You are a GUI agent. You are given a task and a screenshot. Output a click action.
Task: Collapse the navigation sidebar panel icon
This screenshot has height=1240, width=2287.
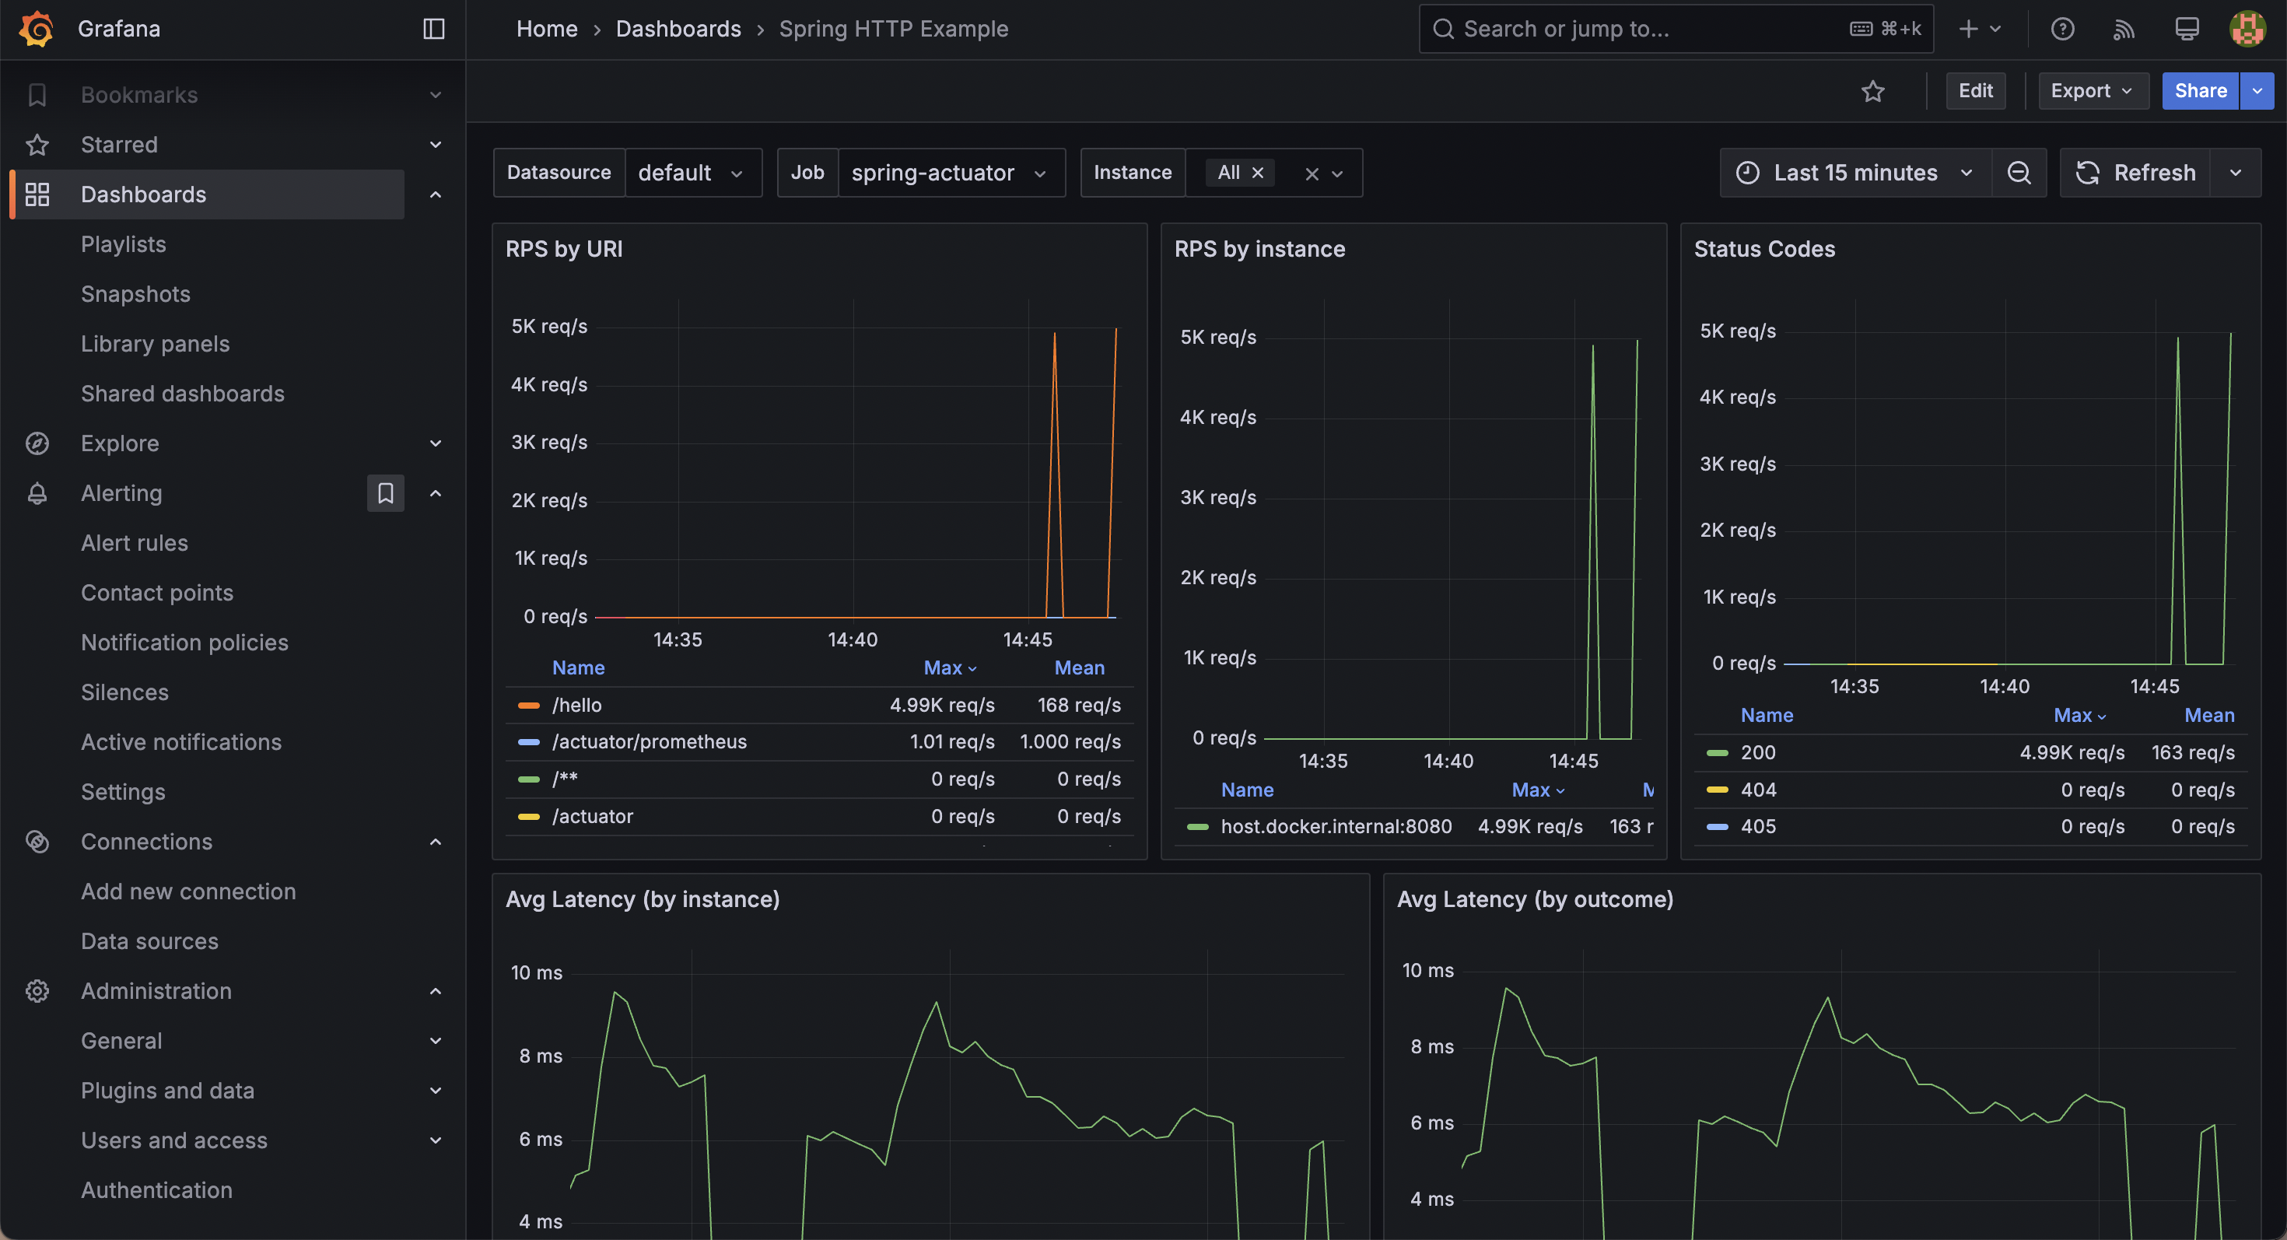pyautogui.click(x=433, y=29)
